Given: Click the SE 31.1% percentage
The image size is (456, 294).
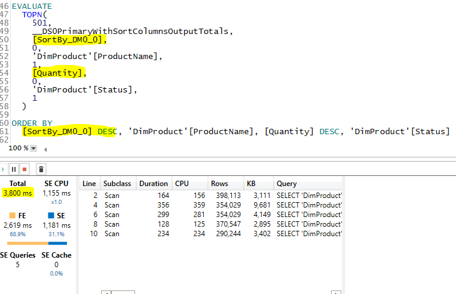Looking at the screenshot, I should click(x=56, y=234).
